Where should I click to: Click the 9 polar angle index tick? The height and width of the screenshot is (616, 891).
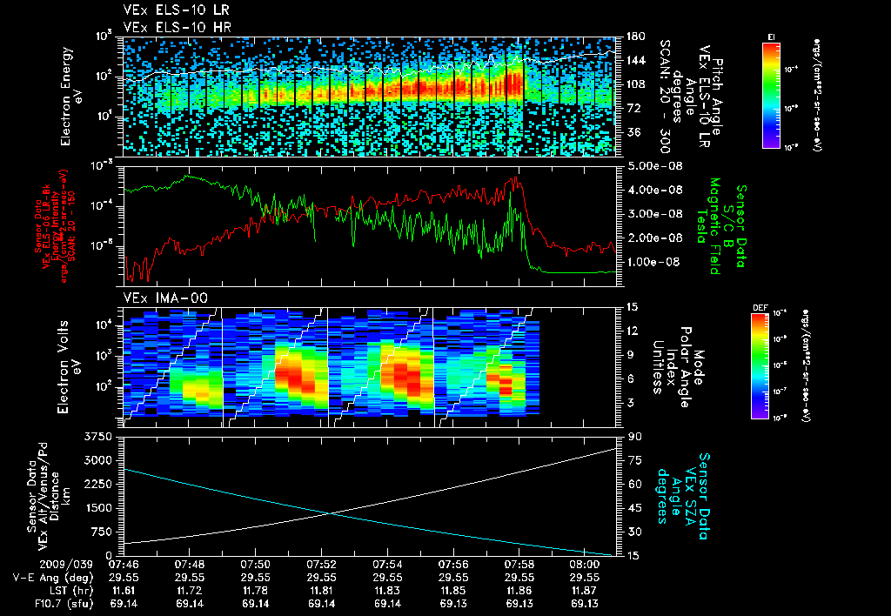629,355
